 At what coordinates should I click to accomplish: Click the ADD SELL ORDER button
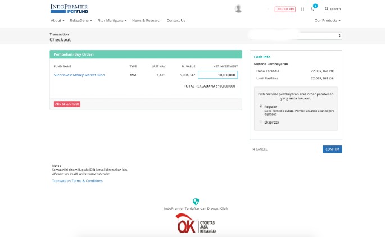pos(67,104)
